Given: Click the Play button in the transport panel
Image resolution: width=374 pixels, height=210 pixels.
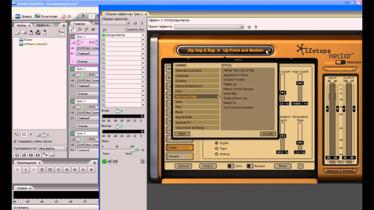Looking at the screenshot, I should [x=26, y=170].
